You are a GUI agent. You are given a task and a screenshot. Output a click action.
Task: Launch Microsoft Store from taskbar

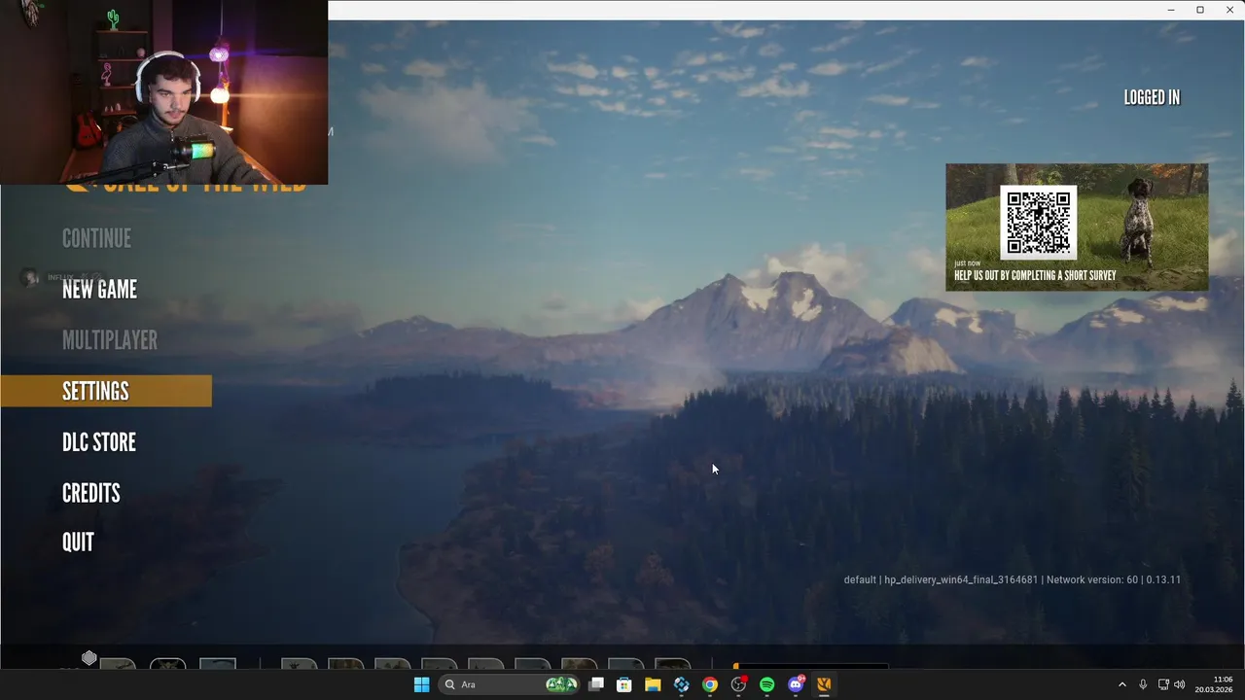click(x=624, y=684)
